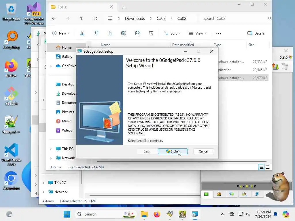The image size is (295, 221).
Task: Click the Rename icon in Explorer toolbar
Action: click(x=123, y=33)
